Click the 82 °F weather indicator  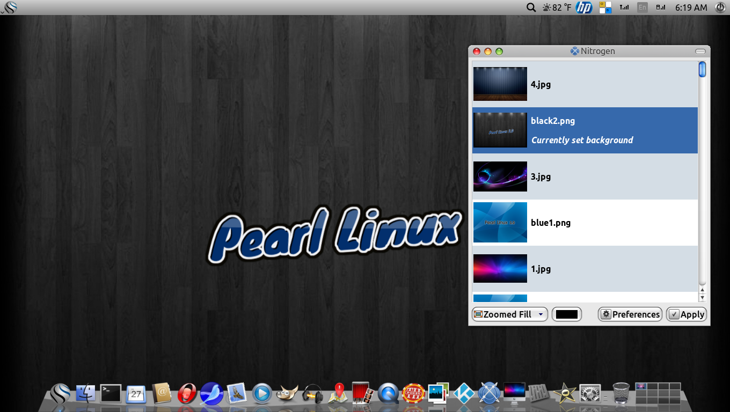click(x=557, y=8)
